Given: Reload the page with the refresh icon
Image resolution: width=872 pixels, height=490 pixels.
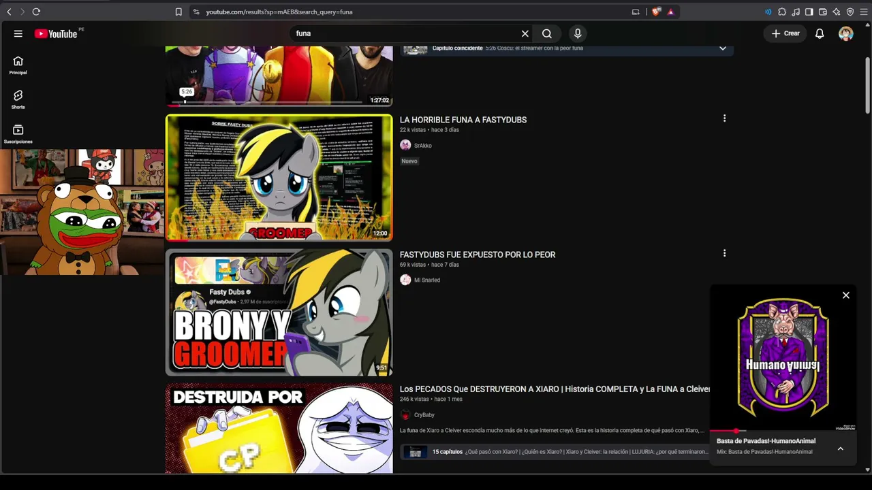Looking at the screenshot, I should coord(36,12).
